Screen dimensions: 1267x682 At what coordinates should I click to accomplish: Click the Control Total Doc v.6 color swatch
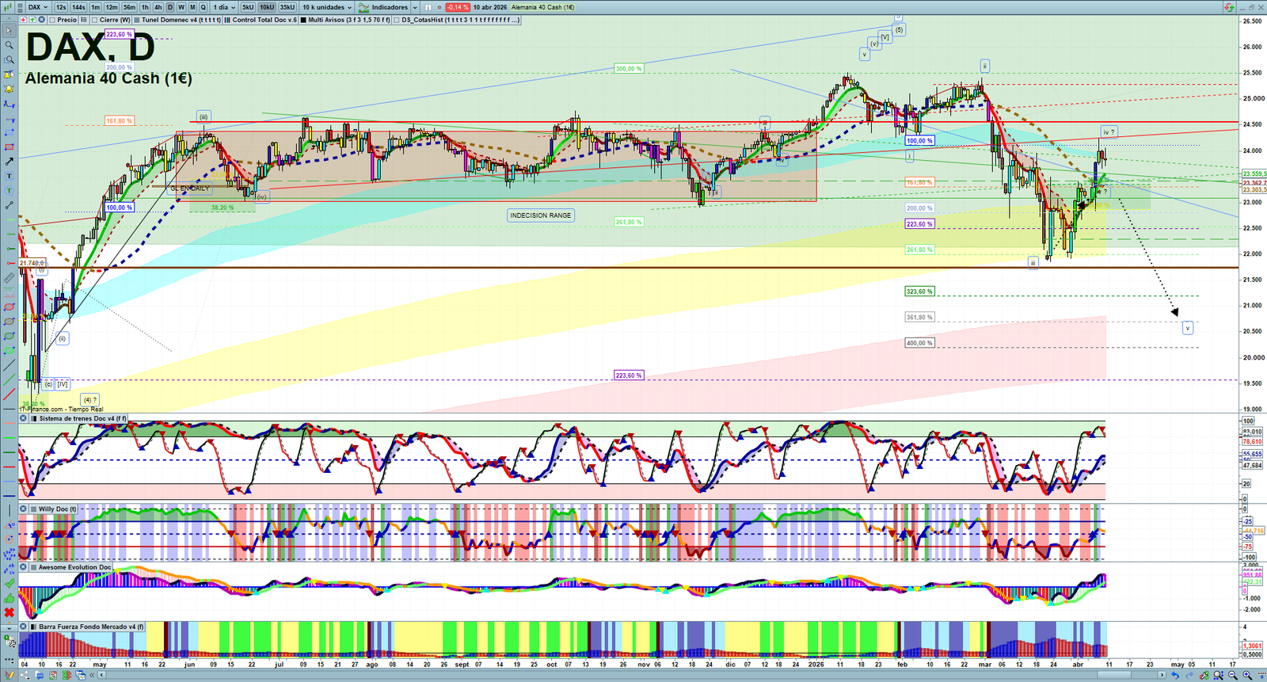(228, 20)
